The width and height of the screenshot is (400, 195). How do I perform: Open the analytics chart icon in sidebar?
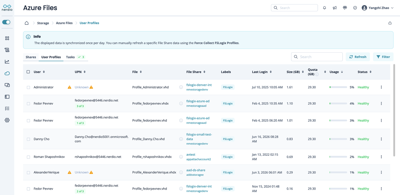pos(7,62)
